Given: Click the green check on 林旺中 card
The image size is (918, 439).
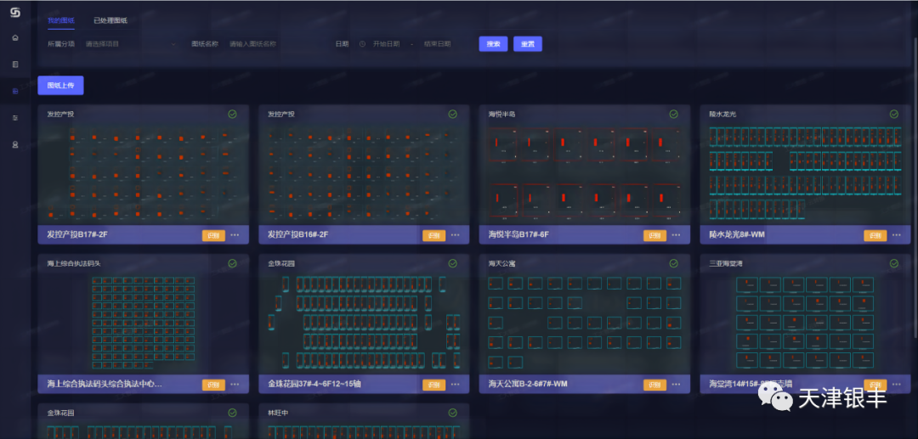Looking at the screenshot, I should (x=452, y=413).
